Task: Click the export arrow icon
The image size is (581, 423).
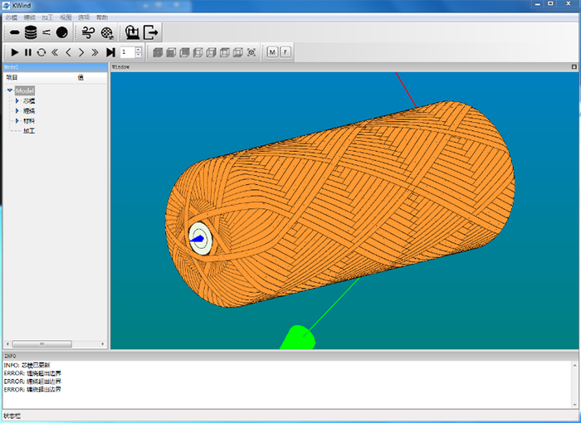Action: click(x=150, y=32)
